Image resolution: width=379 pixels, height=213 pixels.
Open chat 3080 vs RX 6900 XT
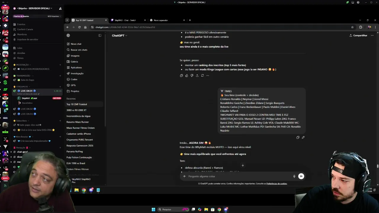click(76, 110)
